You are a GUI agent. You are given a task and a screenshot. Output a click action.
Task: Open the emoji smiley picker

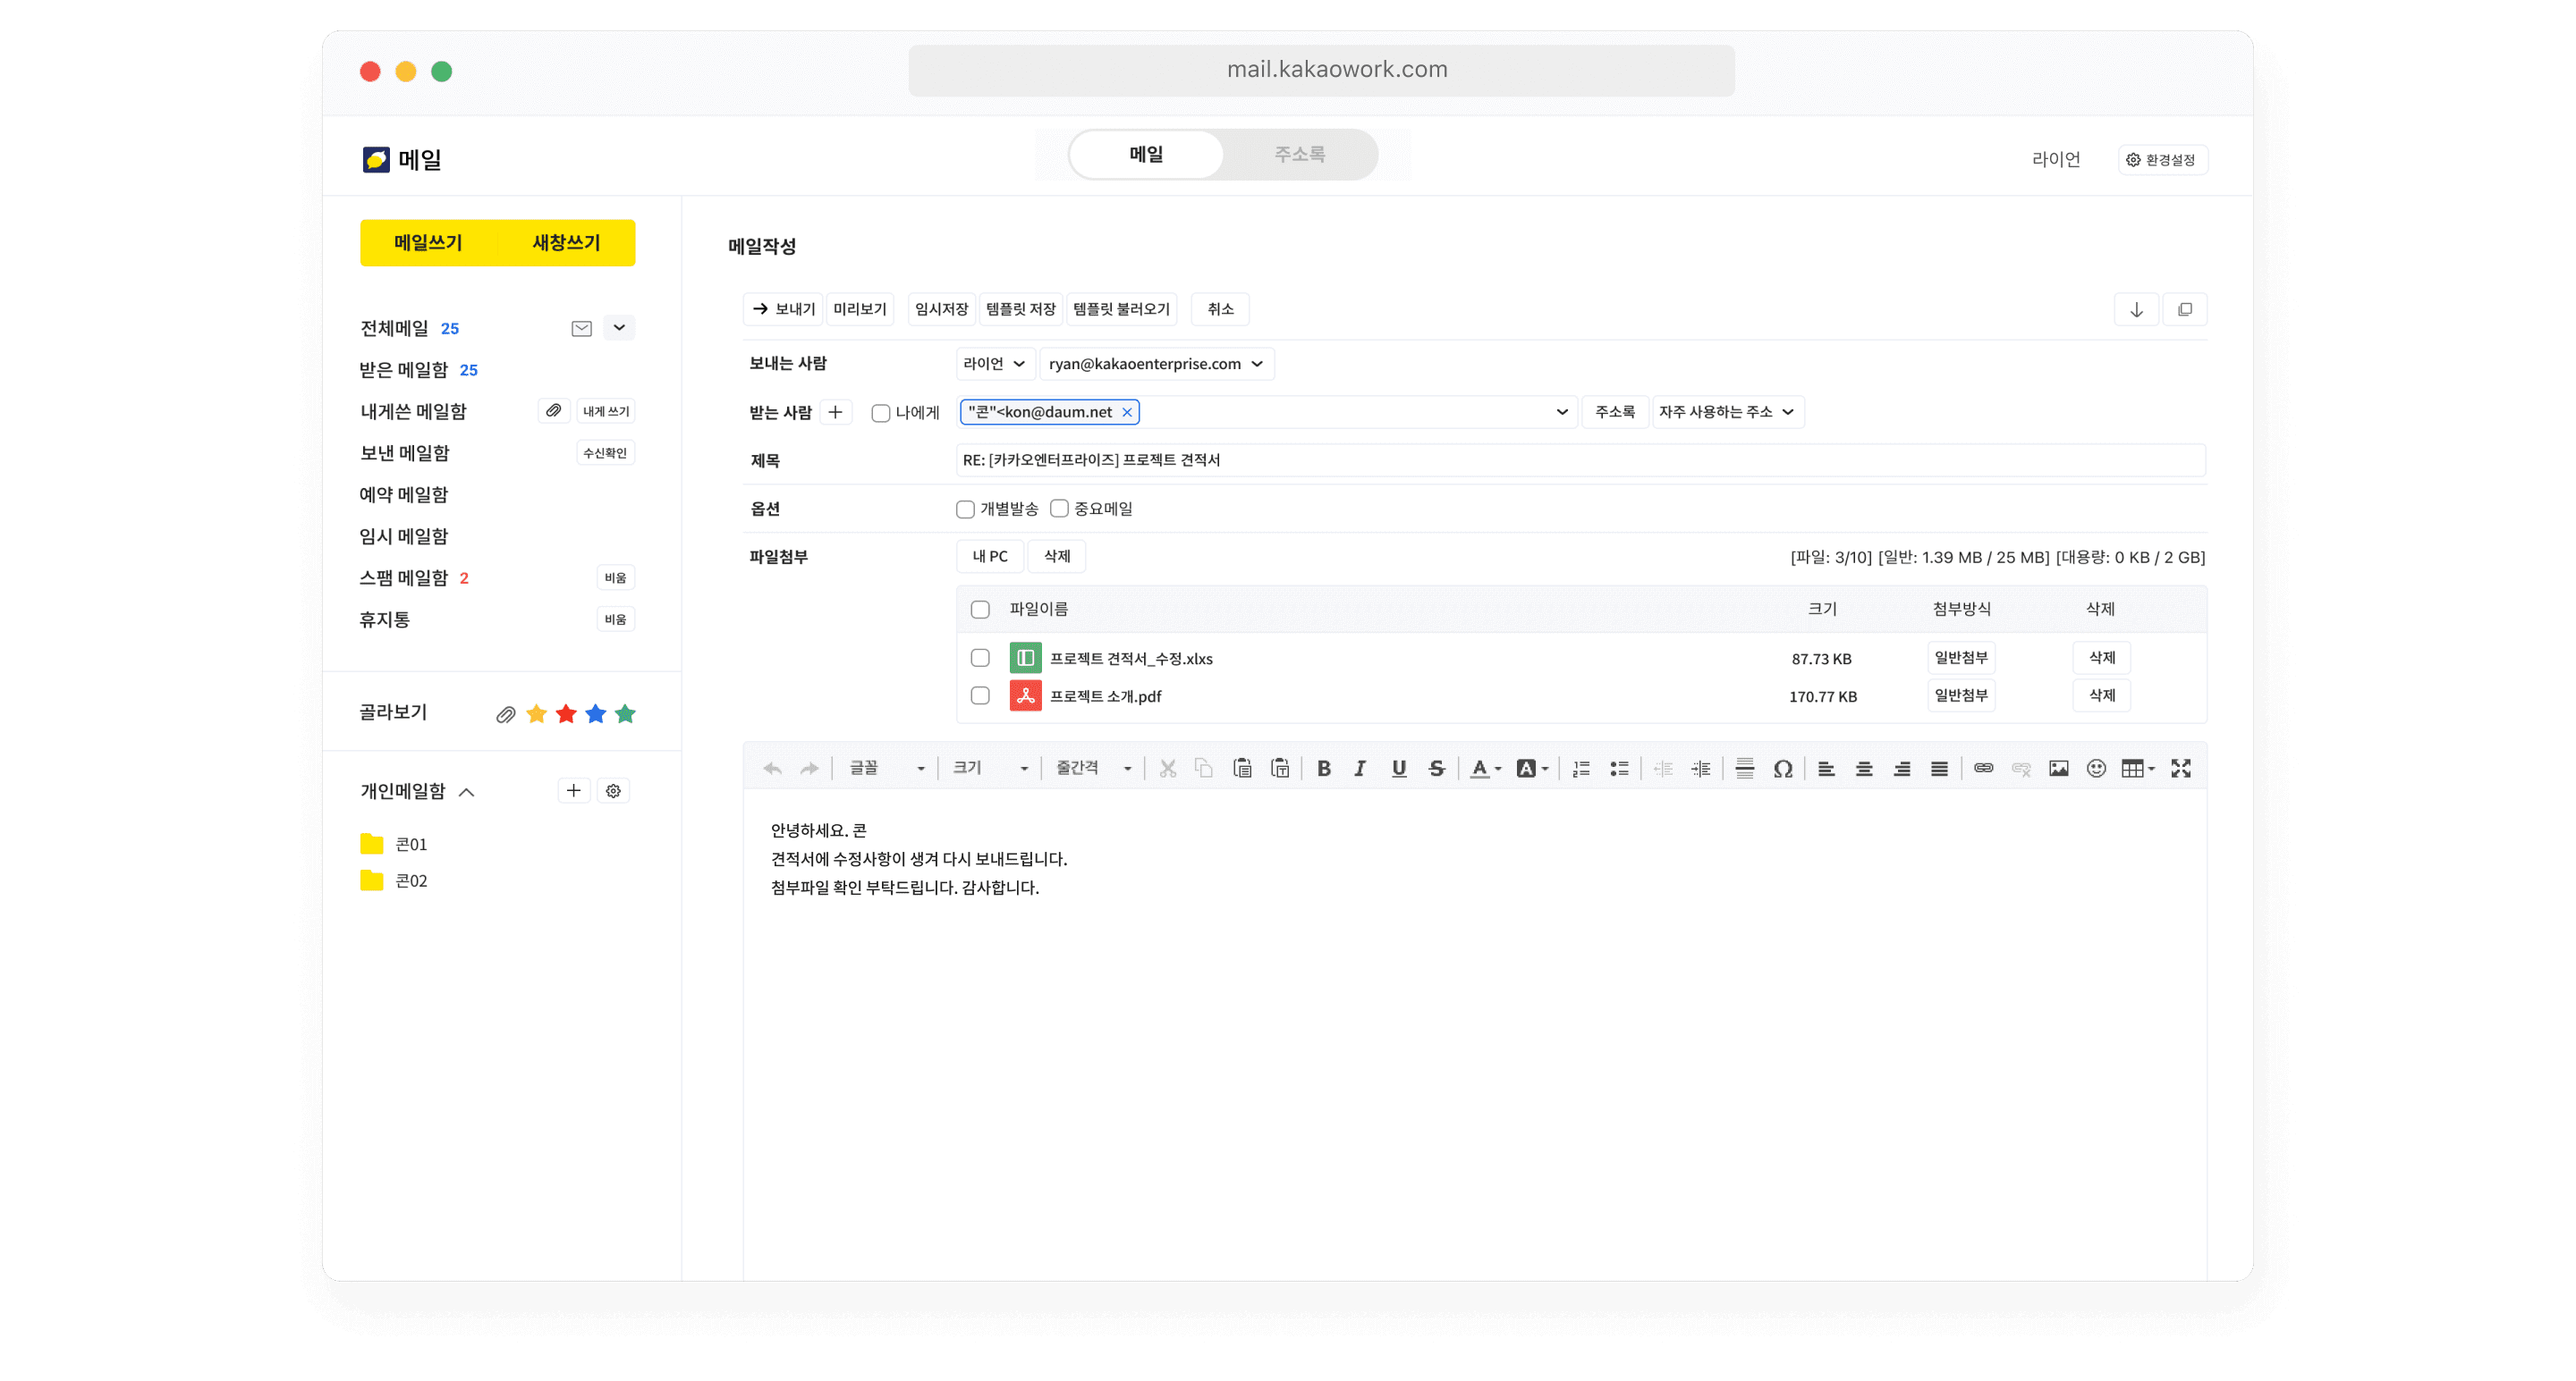tap(2096, 769)
